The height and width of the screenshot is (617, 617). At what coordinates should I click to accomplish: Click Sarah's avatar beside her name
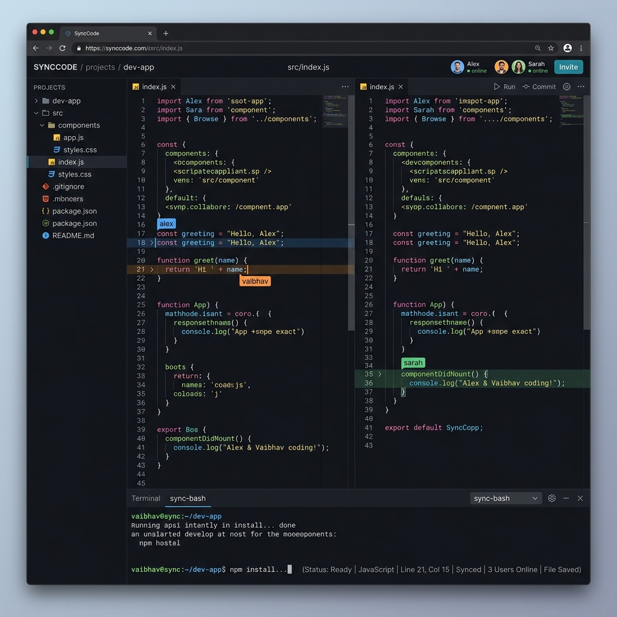pyautogui.click(x=518, y=67)
